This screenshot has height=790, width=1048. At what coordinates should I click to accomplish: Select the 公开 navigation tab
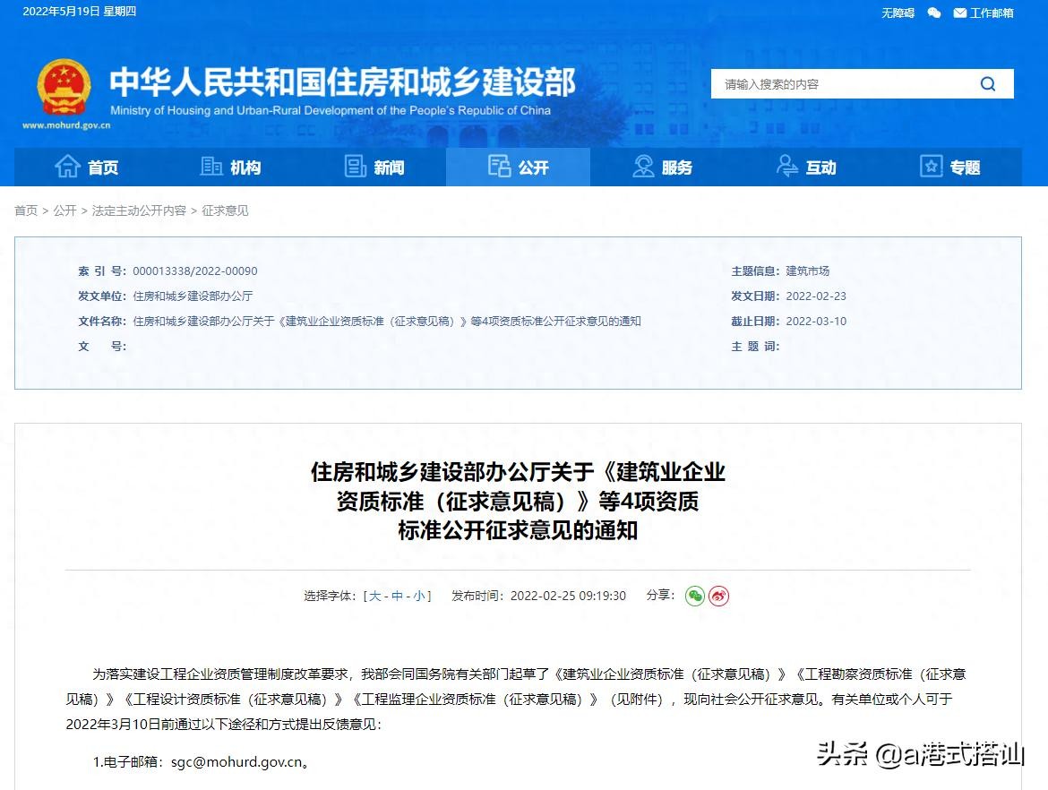tap(518, 167)
